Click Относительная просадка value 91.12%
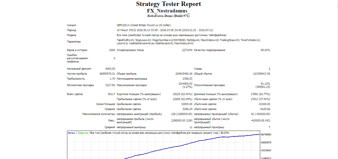The width and height of the screenshot is (338, 159). [x=265, y=84]
